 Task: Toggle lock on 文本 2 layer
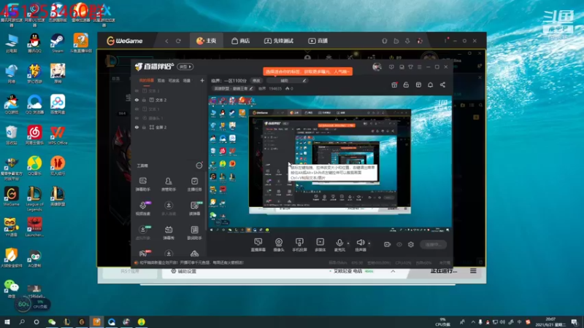(x=144, y=100)
